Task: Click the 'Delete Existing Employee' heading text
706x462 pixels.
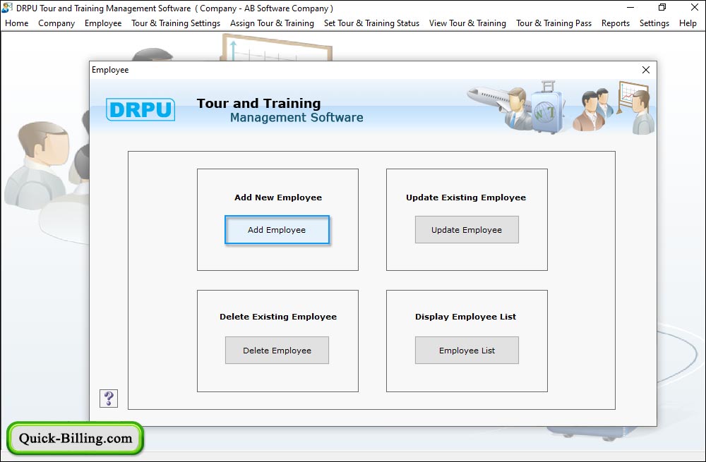Action: [278, 317]
